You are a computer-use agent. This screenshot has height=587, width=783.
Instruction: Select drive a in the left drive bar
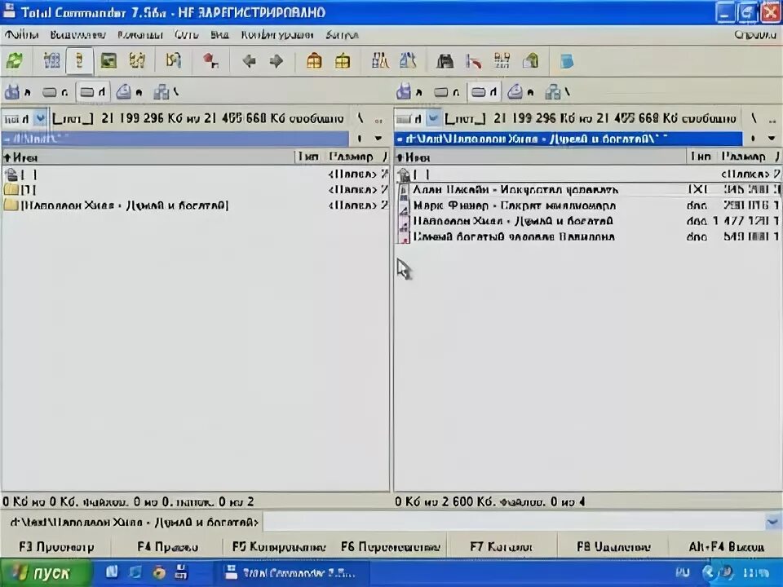[17, 92]
